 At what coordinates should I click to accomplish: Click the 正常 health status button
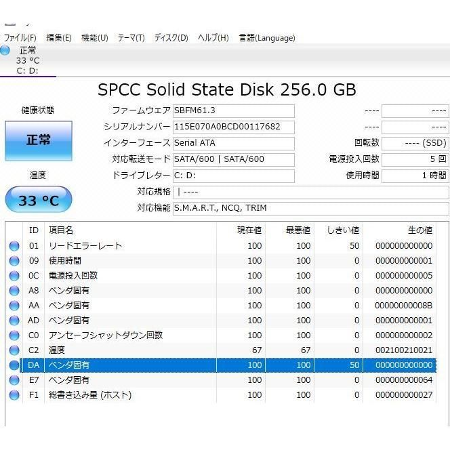(39, 141)
